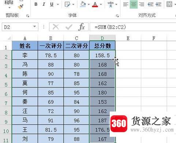Select the name cell 王

[x=25, y=129]
